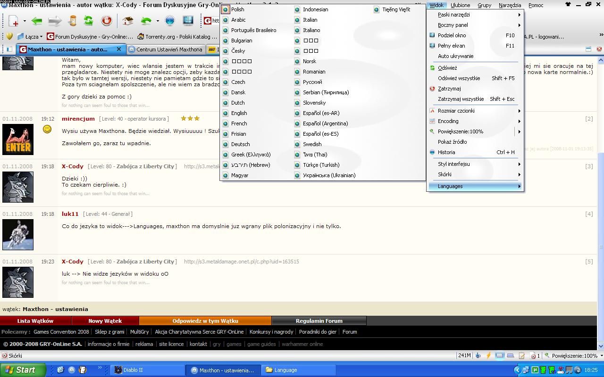Click the green Undo close tab icon
Screen dimensions: 604x377
point(146,21)
